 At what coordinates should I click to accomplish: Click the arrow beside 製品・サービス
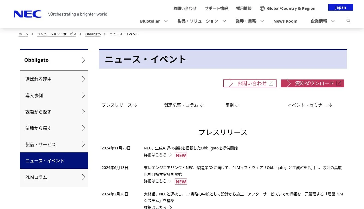point(84,144)
